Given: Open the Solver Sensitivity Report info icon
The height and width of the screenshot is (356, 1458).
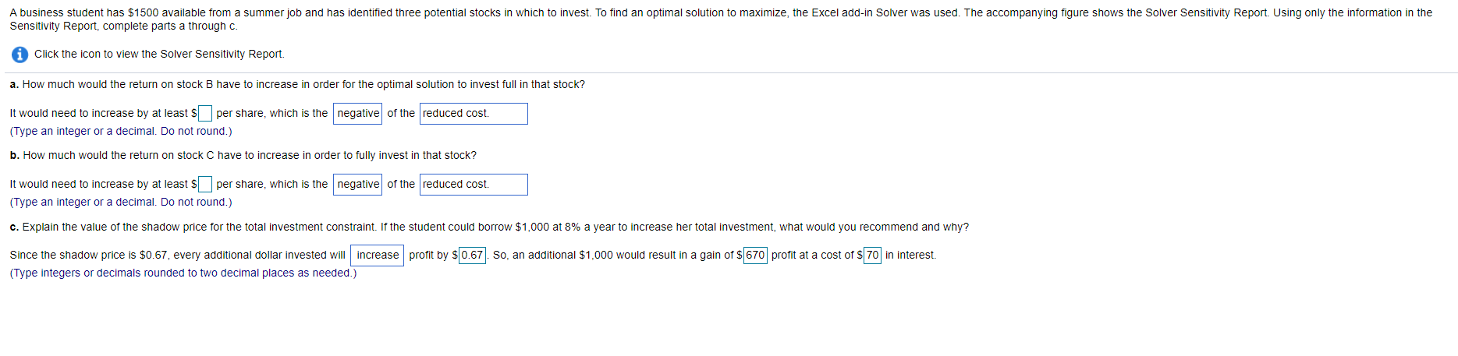Looking at the screenshot, I should pos(20,55).
